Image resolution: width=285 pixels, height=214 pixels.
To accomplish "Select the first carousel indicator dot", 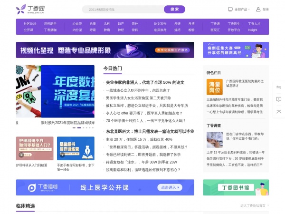I will click(74, 128).
